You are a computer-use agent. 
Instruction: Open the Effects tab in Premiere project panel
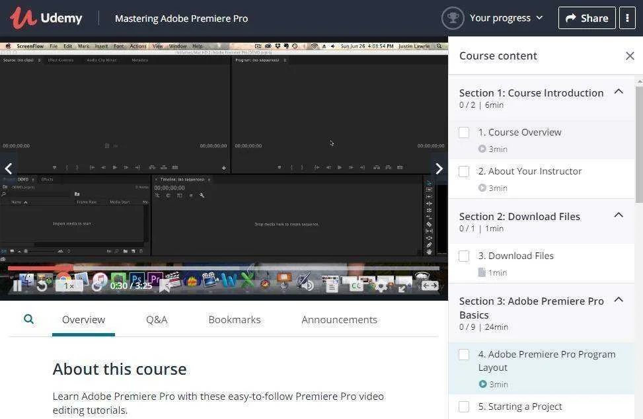click(x=47, y=179)
